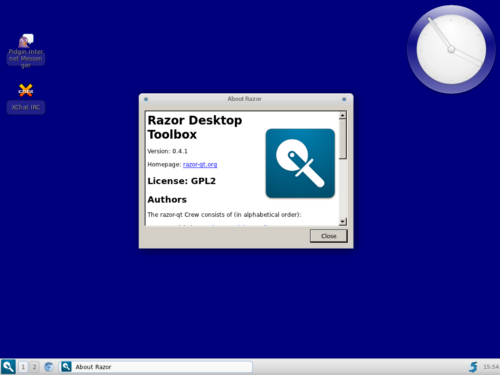Click the "Razor Desktop Toolbox" heading

coord(195,127)
